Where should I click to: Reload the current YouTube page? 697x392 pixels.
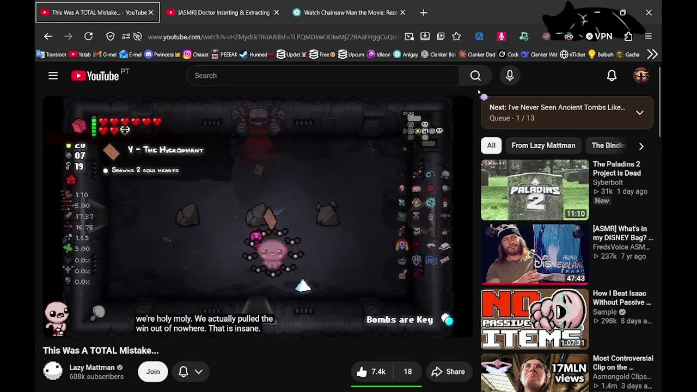[x=88, y=36]
